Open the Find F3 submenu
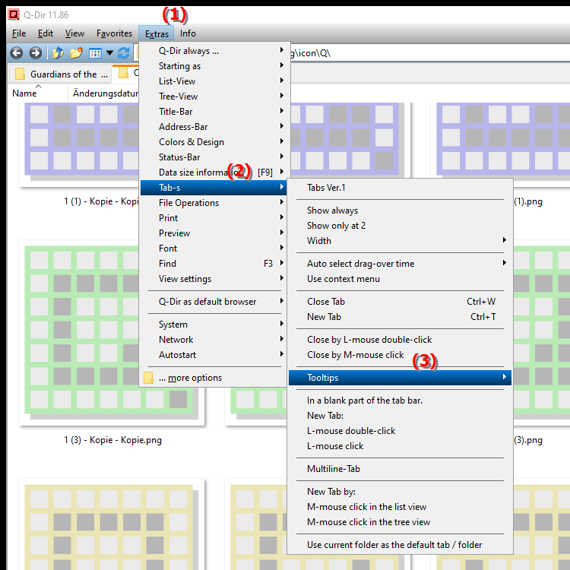The height and width of the screenshot is (570, 570). (x=215, y=264)
